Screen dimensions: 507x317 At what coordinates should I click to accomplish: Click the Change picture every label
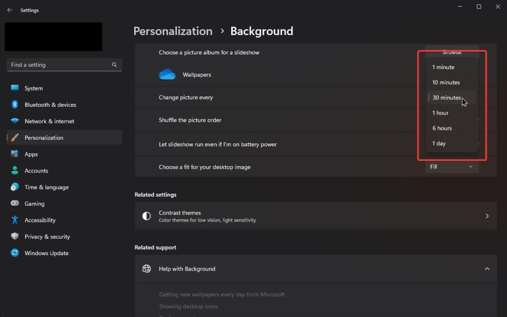coord(186,97)
